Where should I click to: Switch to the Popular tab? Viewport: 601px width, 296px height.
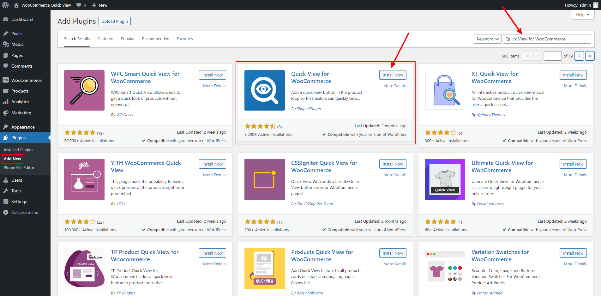point(128,39)
